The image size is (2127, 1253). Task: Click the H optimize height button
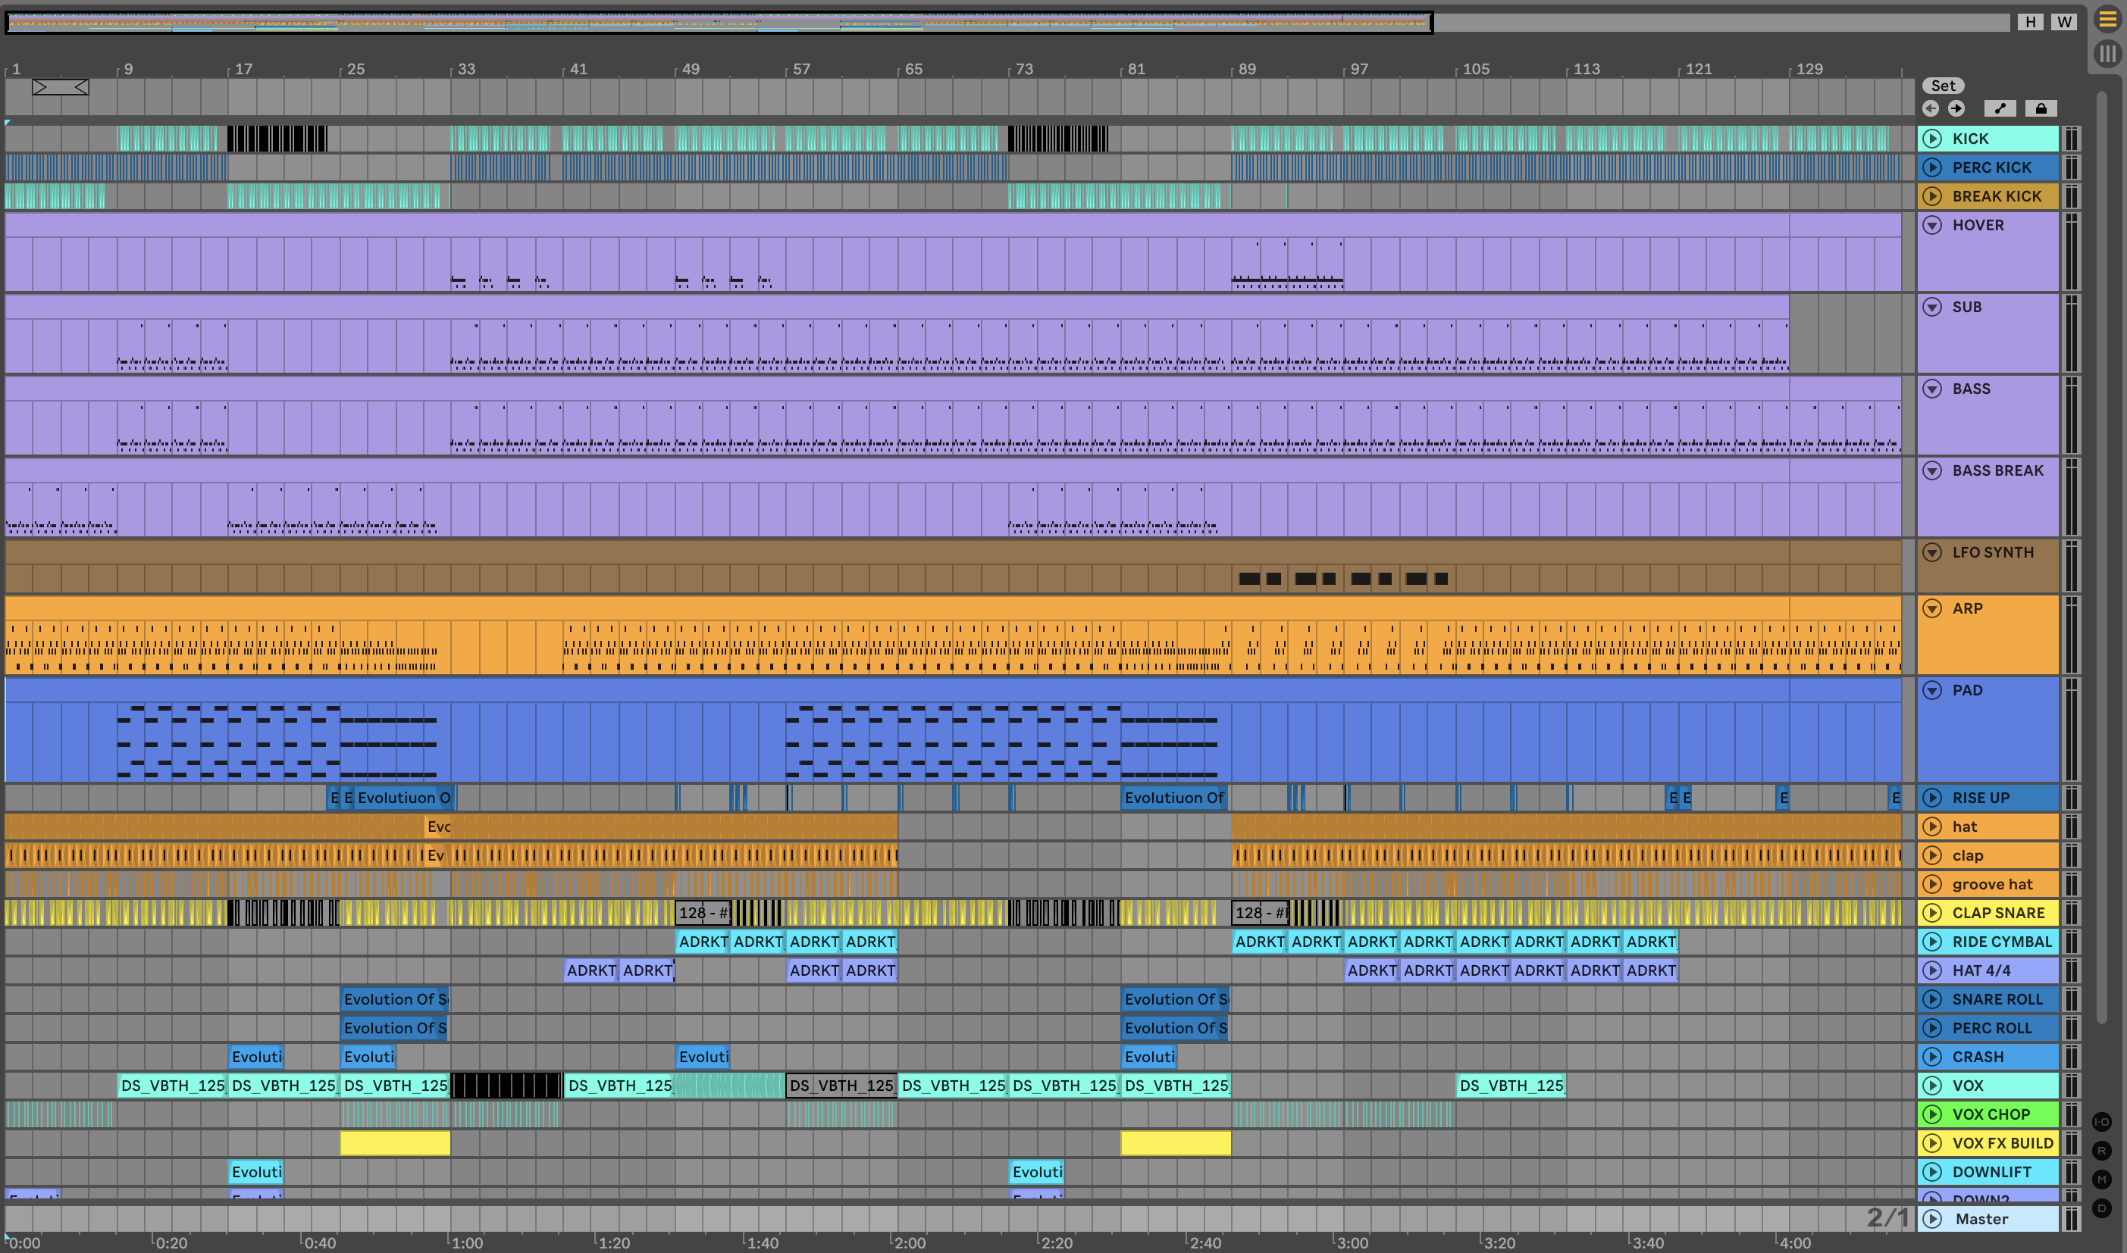2030,22
